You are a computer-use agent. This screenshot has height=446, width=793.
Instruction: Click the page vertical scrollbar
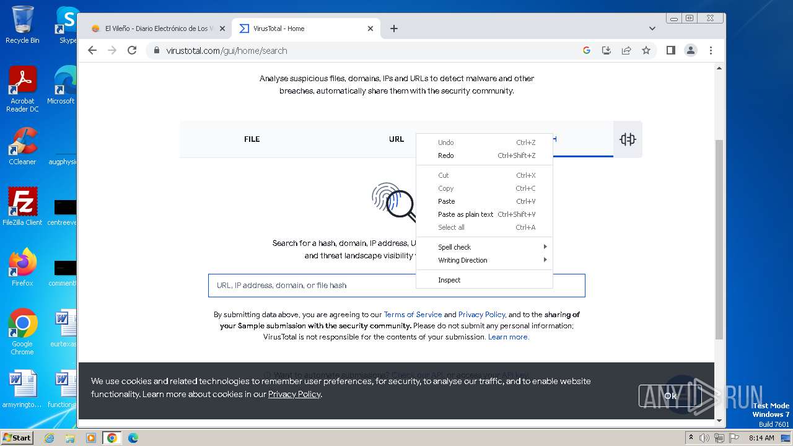719,239
